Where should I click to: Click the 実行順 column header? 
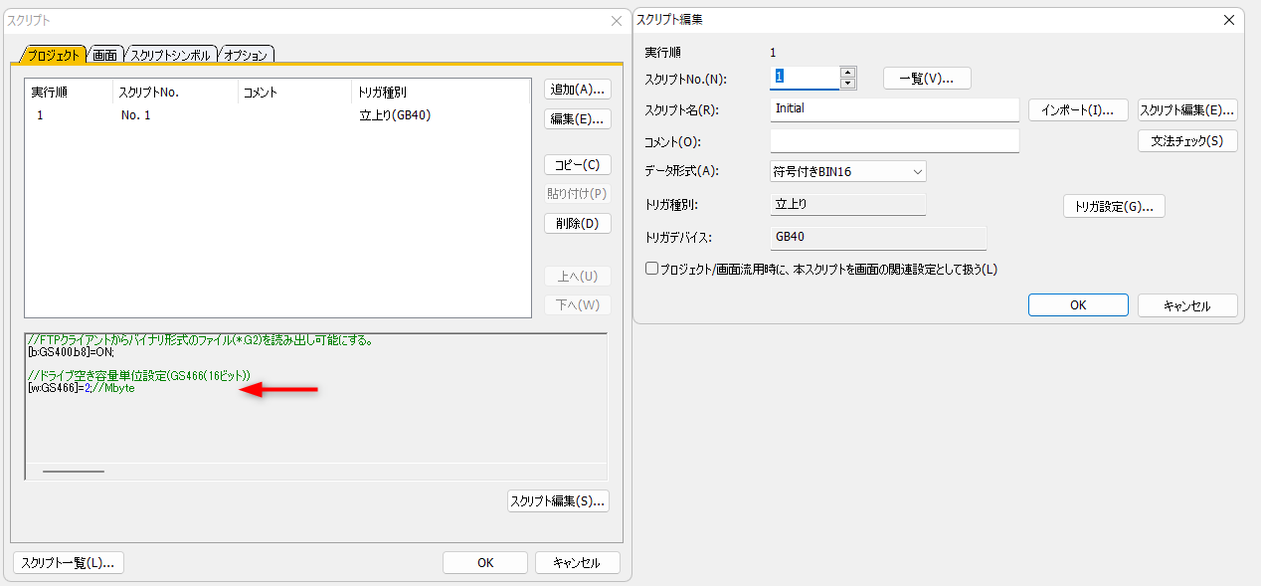[69, 92]
